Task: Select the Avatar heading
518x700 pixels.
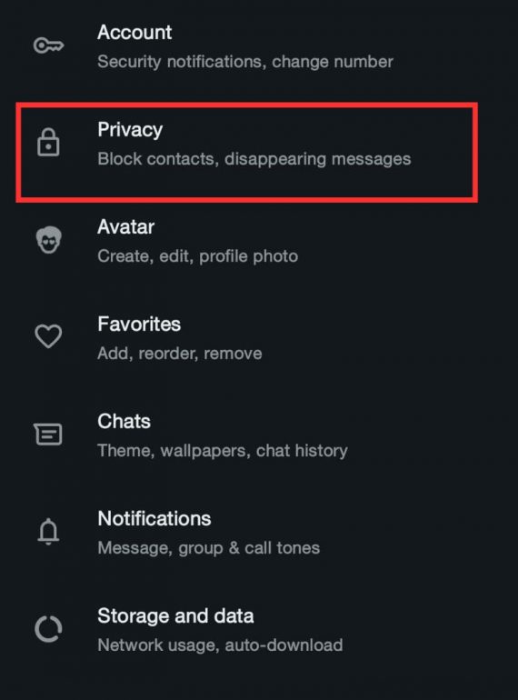Action: pyautogui.click(x=125, y=226)
